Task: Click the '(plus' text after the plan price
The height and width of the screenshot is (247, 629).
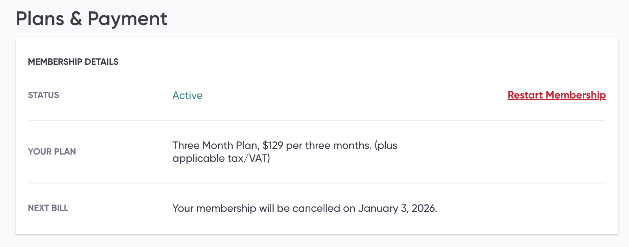Action: click(x=386, y=145)
